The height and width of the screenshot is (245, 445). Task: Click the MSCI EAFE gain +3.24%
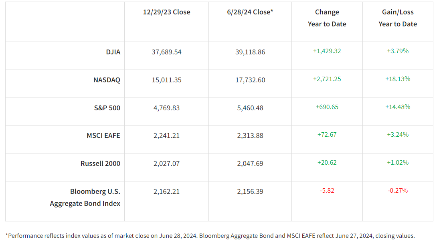(398, 134)
